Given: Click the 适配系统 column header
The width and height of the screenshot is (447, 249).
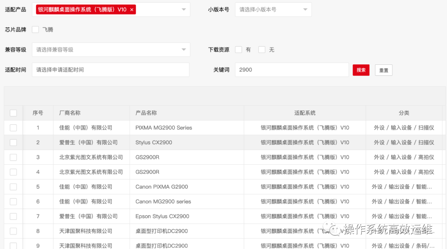Looking at the screenshot, I should (305, 113).
